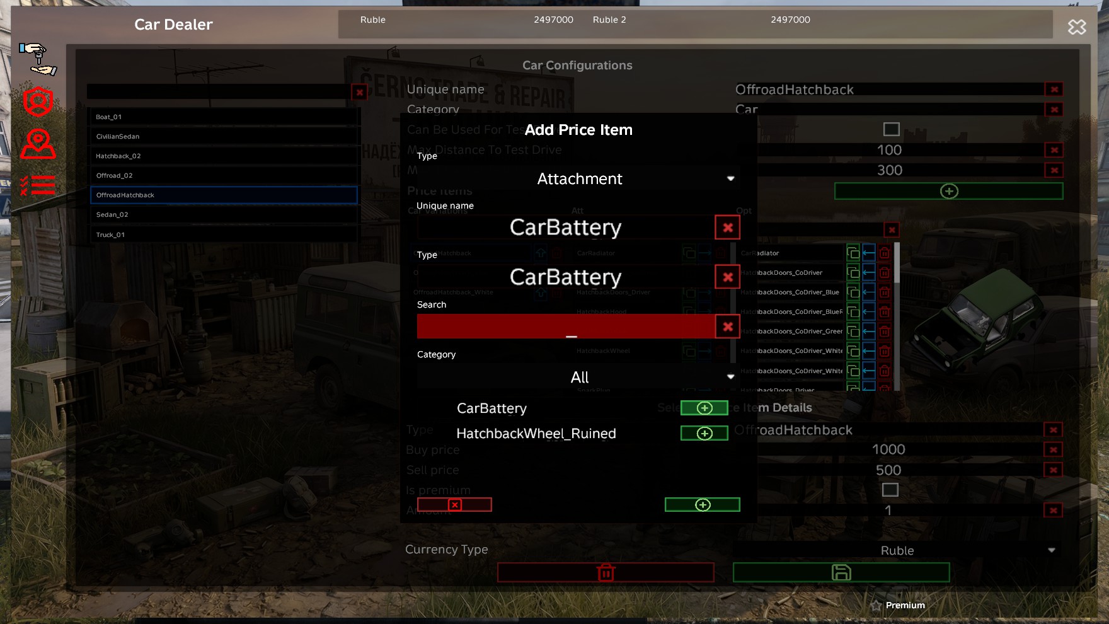
Task: Clear the 100 max distance value
Action: tap(1054, 150)
